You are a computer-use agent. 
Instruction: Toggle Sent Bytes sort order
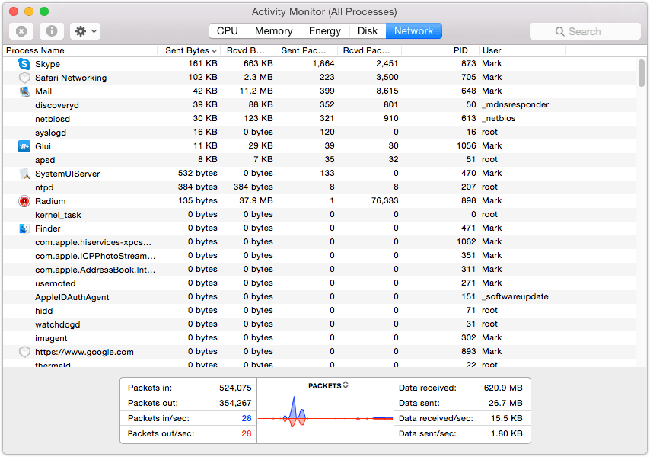(190, 50)
